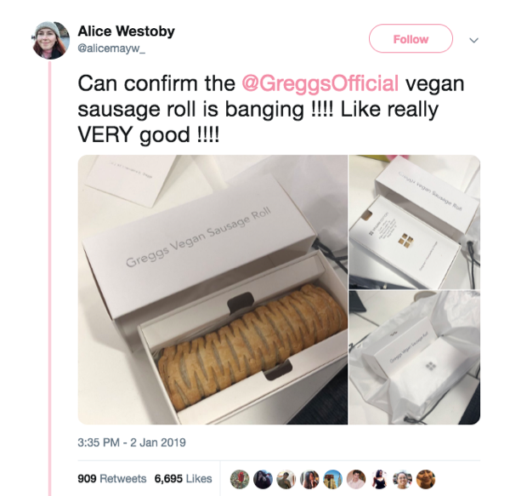Open the seventh liker's avatar in black dress
Viewport: 510px width, 496px height.
[x=379, y=479]
